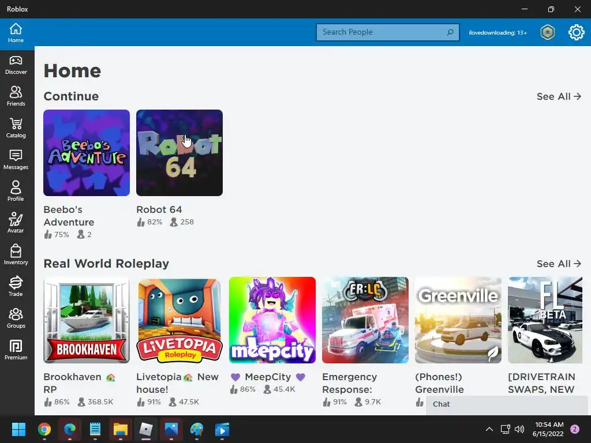Open File Explorer from taskbar
Screen dimensions: 591x443
(x=121, y=429)
